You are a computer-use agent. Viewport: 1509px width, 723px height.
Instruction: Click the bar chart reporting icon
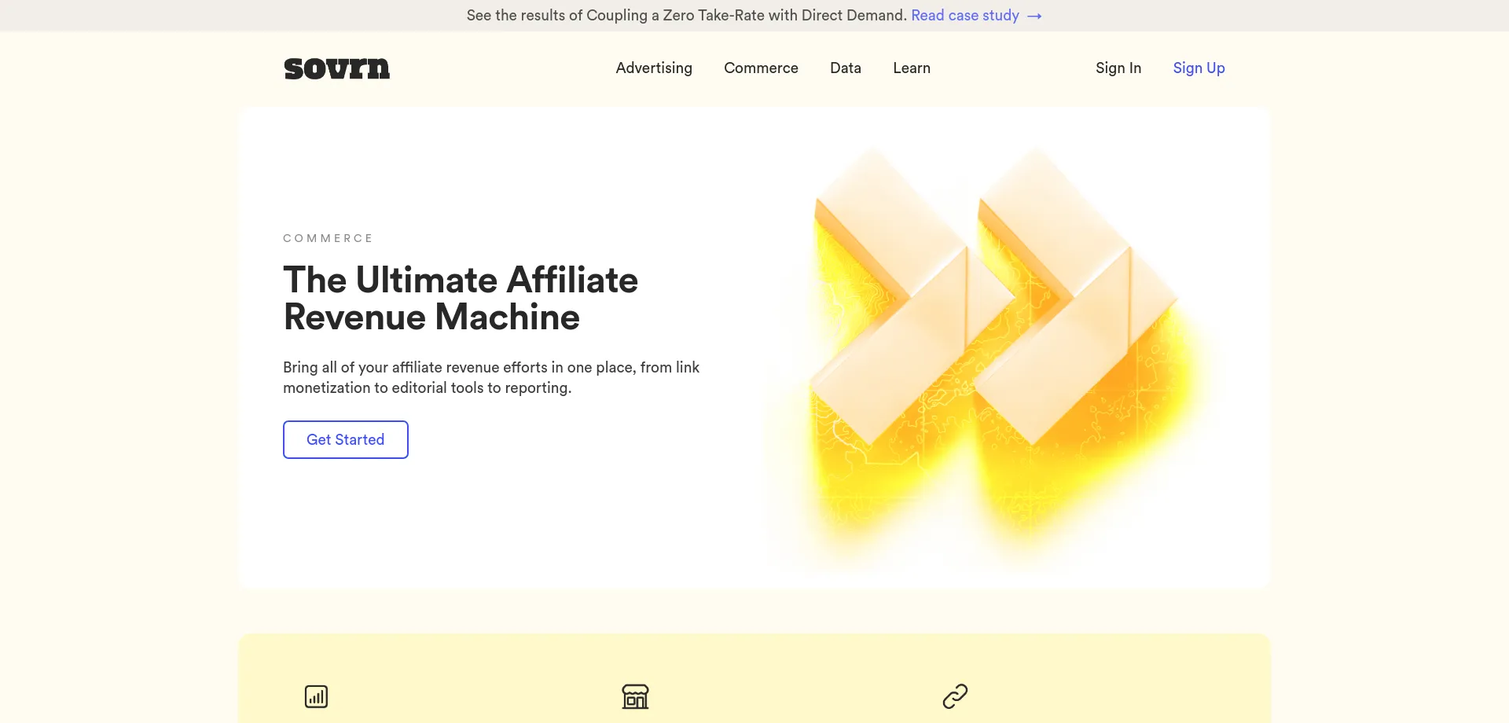(x=316, y=696)
